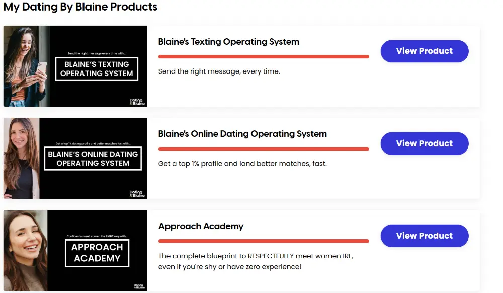
Task: Click View Product button for Approach Academy
Action: point(424,236)
